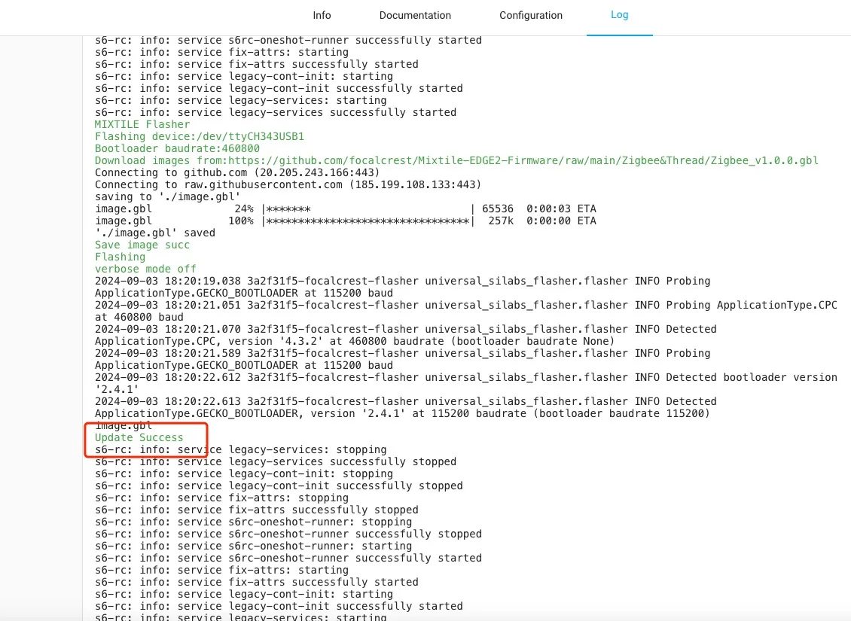
Task: Click 'legacy-services successfully stopped' line
Action: [x=275, y=461]
